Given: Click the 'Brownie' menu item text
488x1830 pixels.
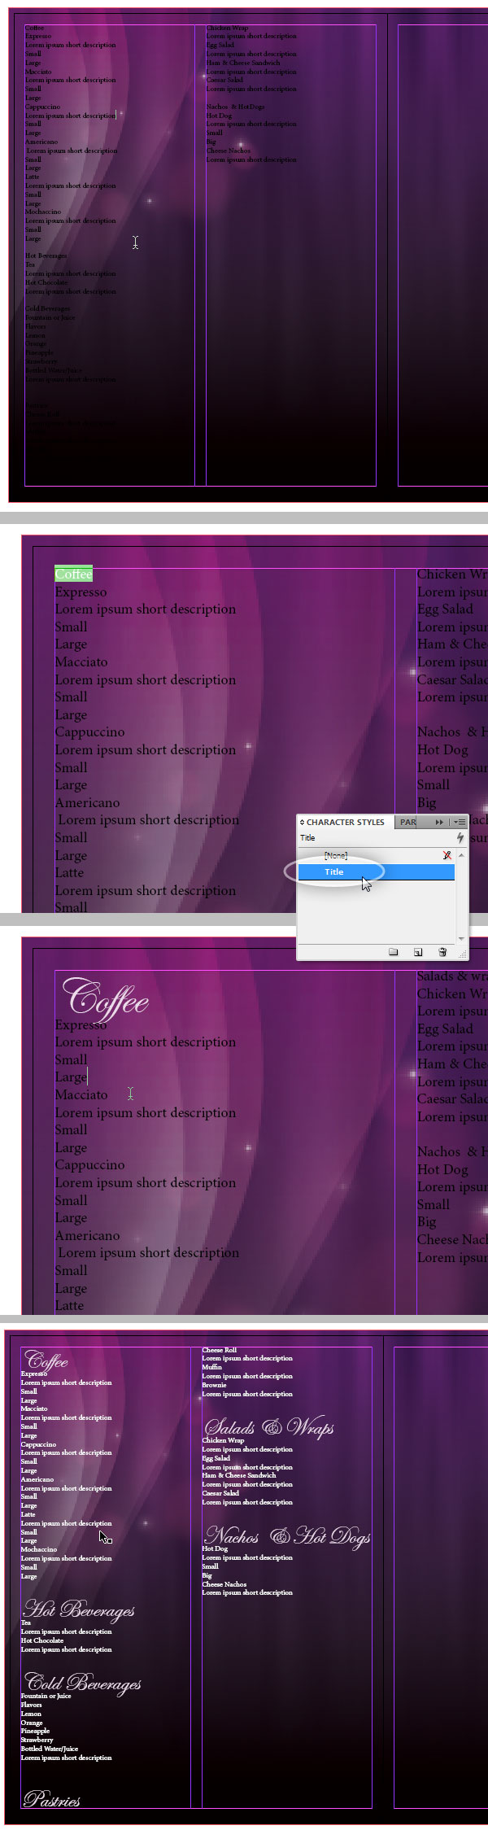Looking at the screenshot, I should [214, 1385].
